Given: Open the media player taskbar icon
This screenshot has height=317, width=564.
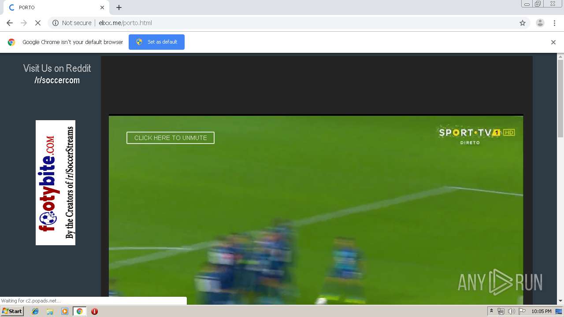Looking at the screenshot, I should (x=65, y=311).
